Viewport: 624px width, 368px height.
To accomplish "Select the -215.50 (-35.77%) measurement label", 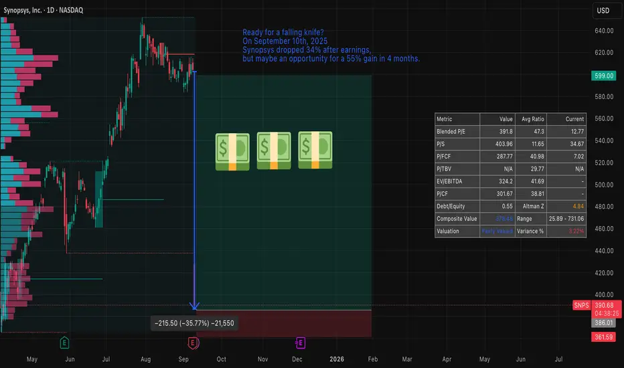I will 194,323.
